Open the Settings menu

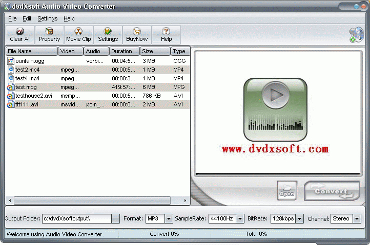pos(48,18)
